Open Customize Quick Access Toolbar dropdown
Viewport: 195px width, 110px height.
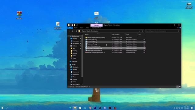[76, 25]
